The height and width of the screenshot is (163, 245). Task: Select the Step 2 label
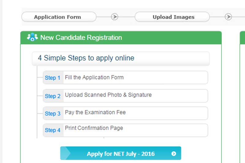pyautogui.click(x=53, y=96)
